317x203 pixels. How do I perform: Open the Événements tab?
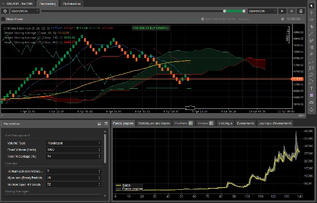246,123
